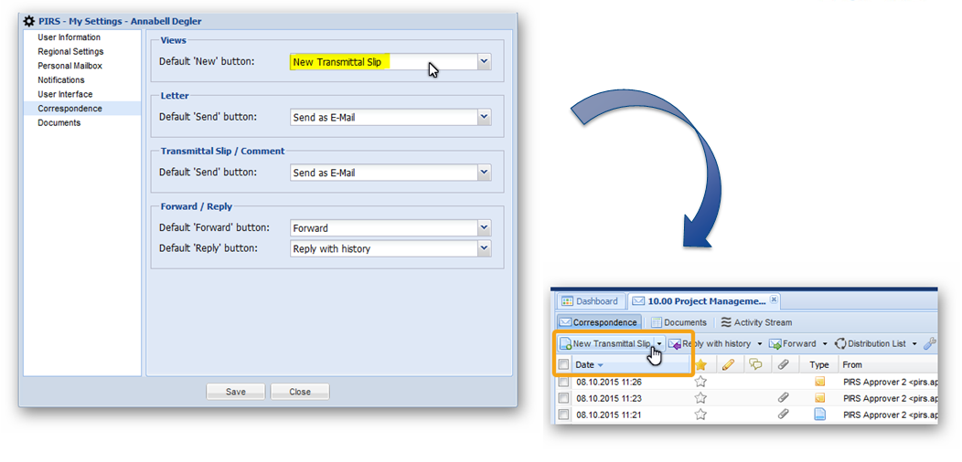Click the pencil column header icon

point(728,364)
